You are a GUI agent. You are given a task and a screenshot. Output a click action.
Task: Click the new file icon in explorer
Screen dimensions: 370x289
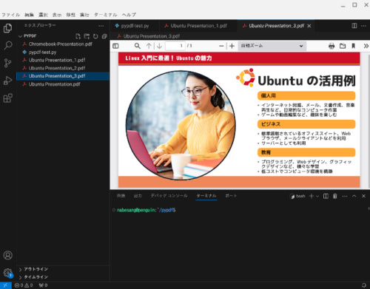pyautogui.click(x=78, y=36)
